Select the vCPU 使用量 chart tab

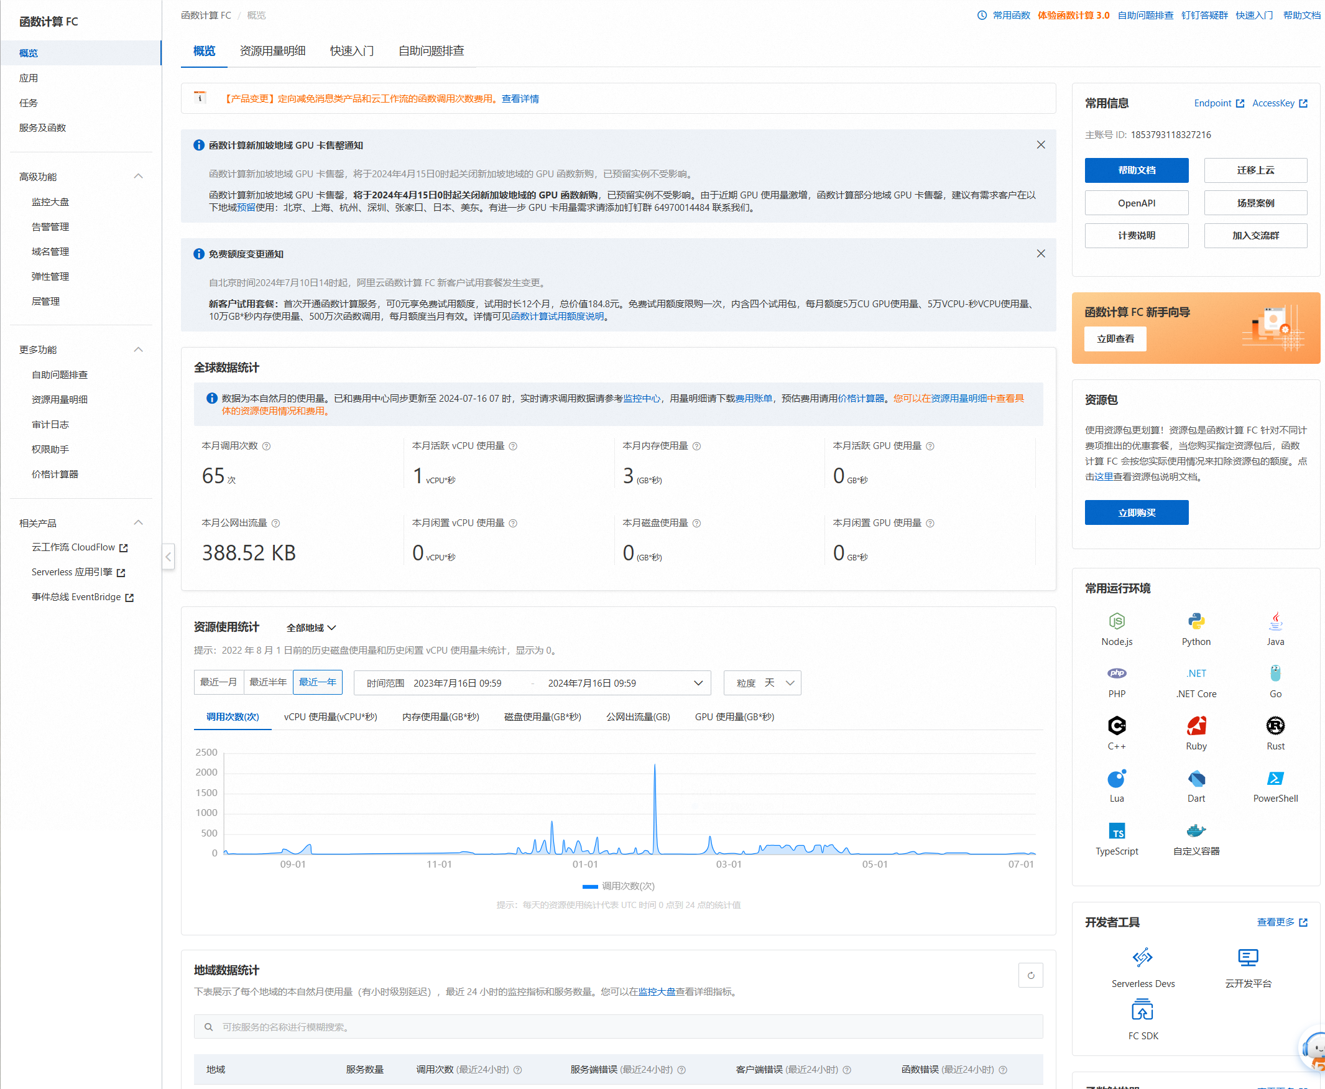pos(330,717)
